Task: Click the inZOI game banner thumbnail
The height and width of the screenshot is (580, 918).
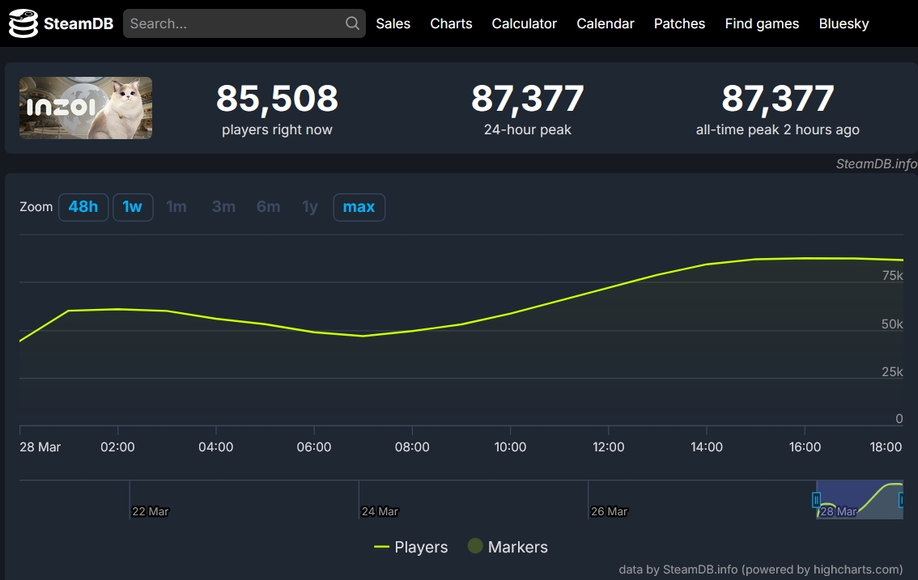Action: coord(86,108)
